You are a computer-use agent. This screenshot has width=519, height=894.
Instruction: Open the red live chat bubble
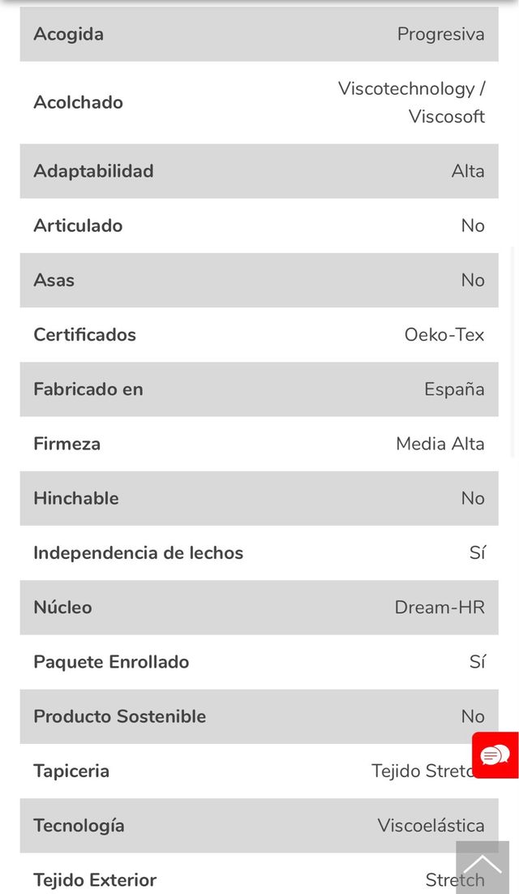495,755
